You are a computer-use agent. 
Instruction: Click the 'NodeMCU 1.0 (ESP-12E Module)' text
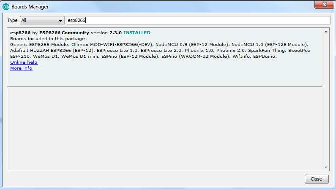pyautogui.click(x=269, y=44)
